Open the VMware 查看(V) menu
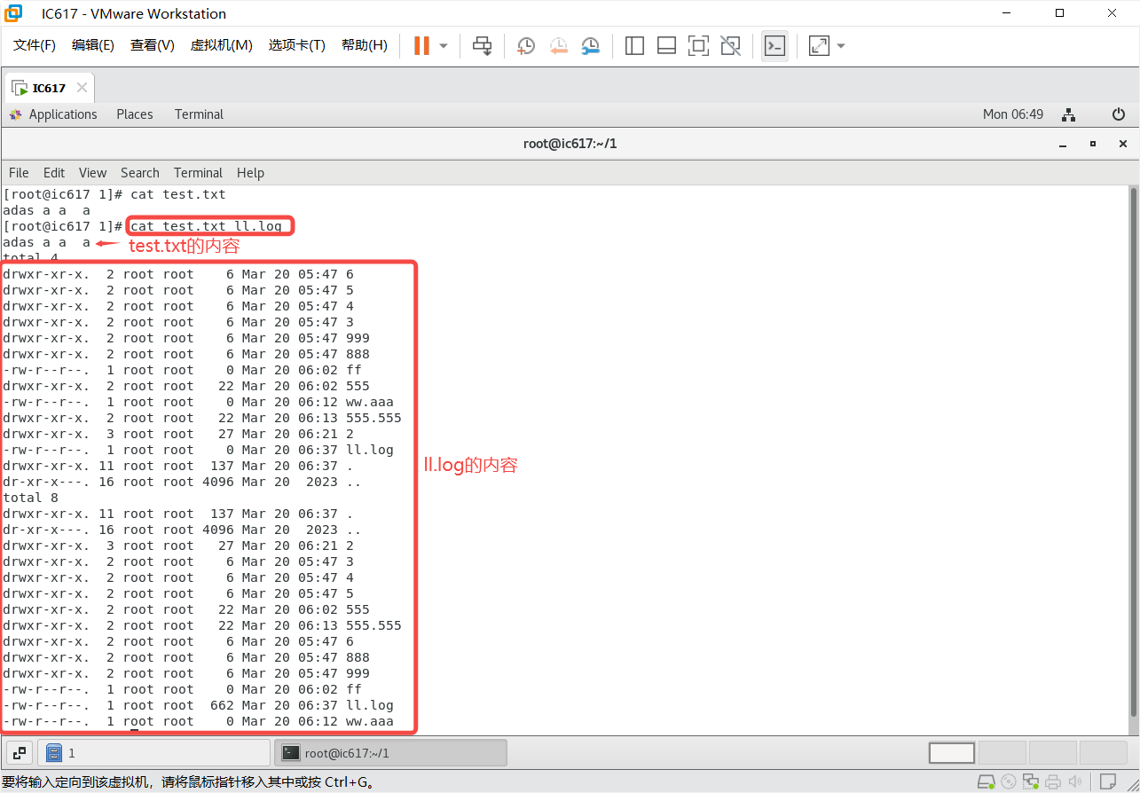Screen dimensions: 1140x793 152,45
